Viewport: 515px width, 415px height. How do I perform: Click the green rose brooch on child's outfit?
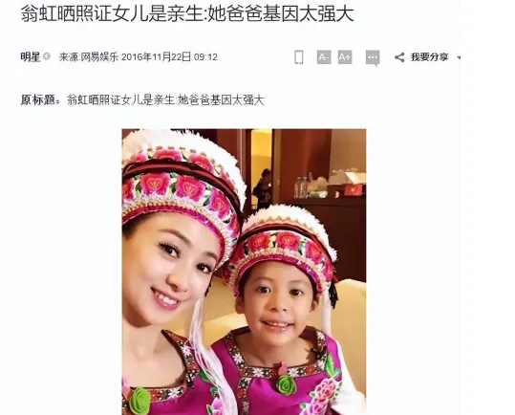(286, 384)
